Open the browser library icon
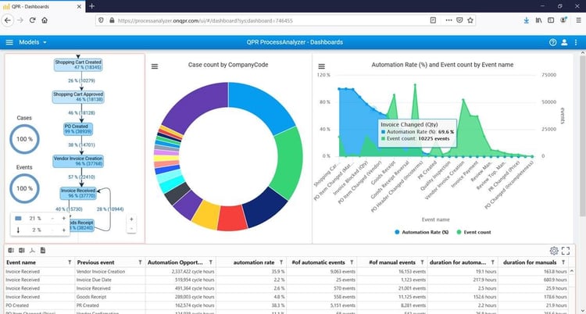The width and height of the screenshot is (586, 314). [x=538, y=20]
